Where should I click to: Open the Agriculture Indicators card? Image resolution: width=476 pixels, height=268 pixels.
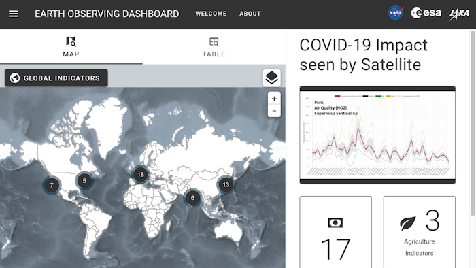(420, 232)
